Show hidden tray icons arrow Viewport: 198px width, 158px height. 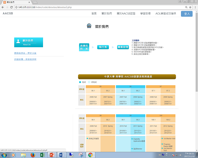[170, 155]
